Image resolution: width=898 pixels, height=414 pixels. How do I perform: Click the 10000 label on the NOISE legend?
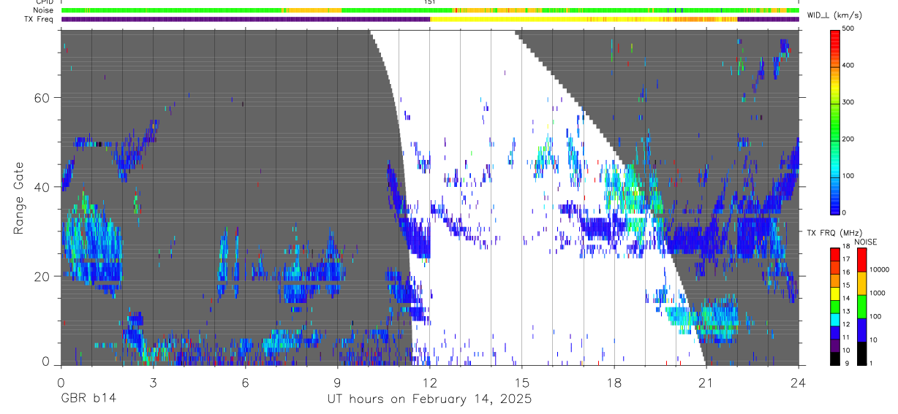[879, 269]
